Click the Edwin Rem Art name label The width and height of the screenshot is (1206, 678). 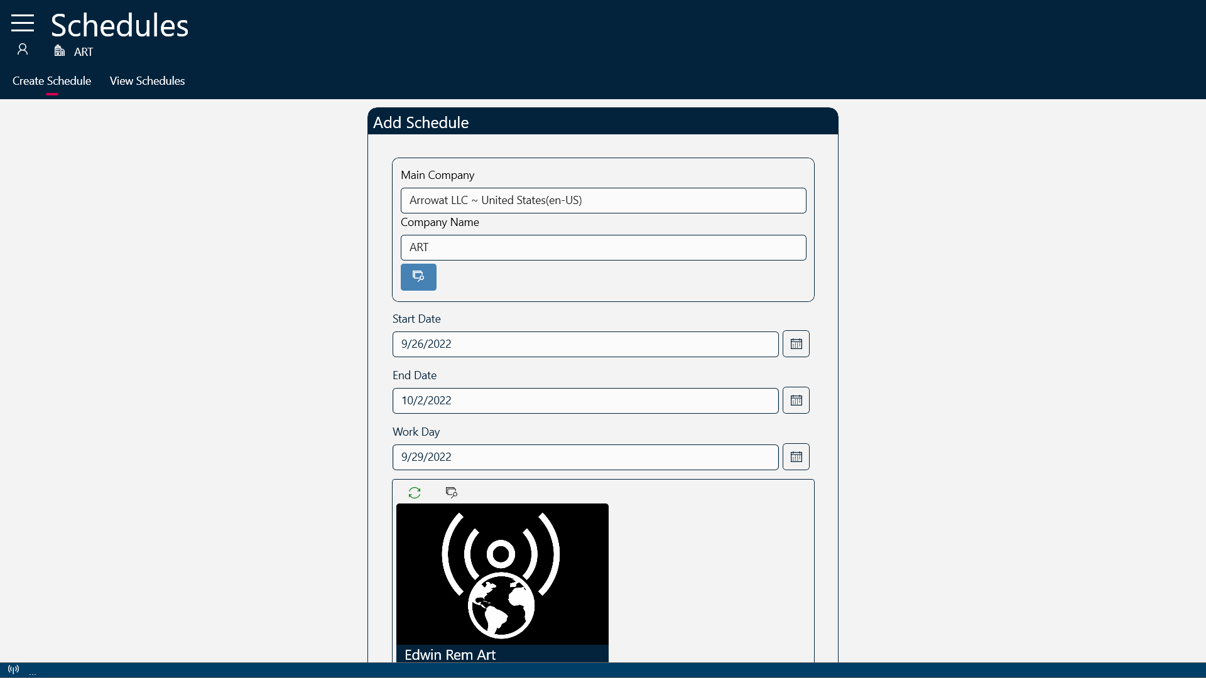pyautogui.click(x=450, y=654)
